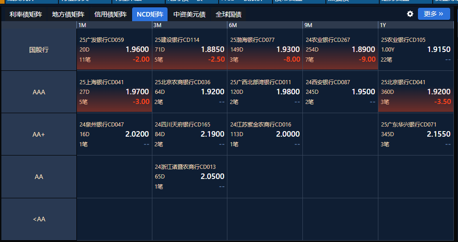The height and width of the screenshot is (242, 458).
Task: Click the 345D tenor label
Action: point(387,134)
